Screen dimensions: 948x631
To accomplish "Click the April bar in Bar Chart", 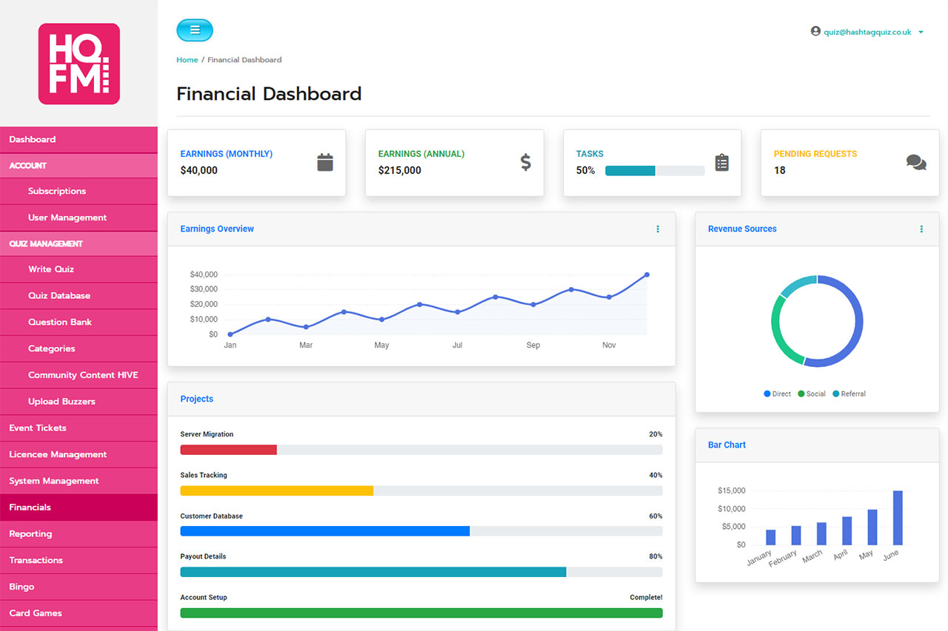I will click(x=847, y=531).
